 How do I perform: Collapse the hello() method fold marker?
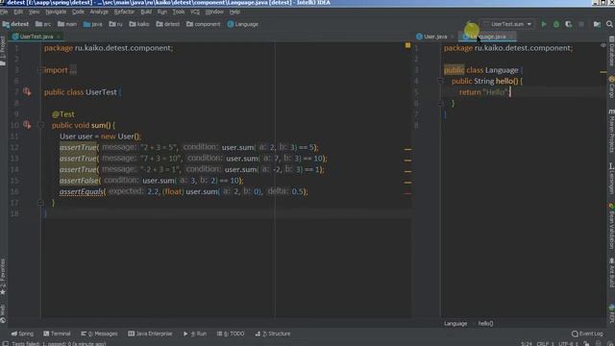(440, 81)
